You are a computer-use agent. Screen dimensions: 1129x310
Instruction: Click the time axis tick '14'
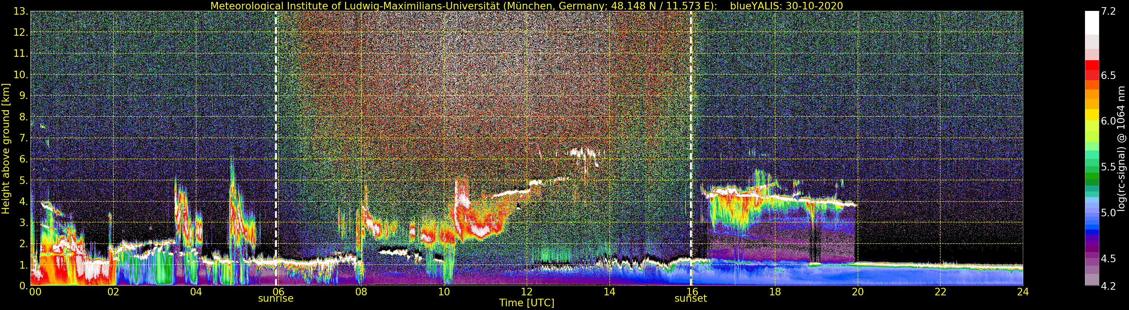coord(609,292)
